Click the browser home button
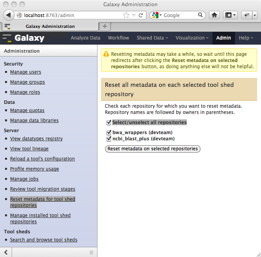This screenshot has width=261, height=257. [214, 15]
